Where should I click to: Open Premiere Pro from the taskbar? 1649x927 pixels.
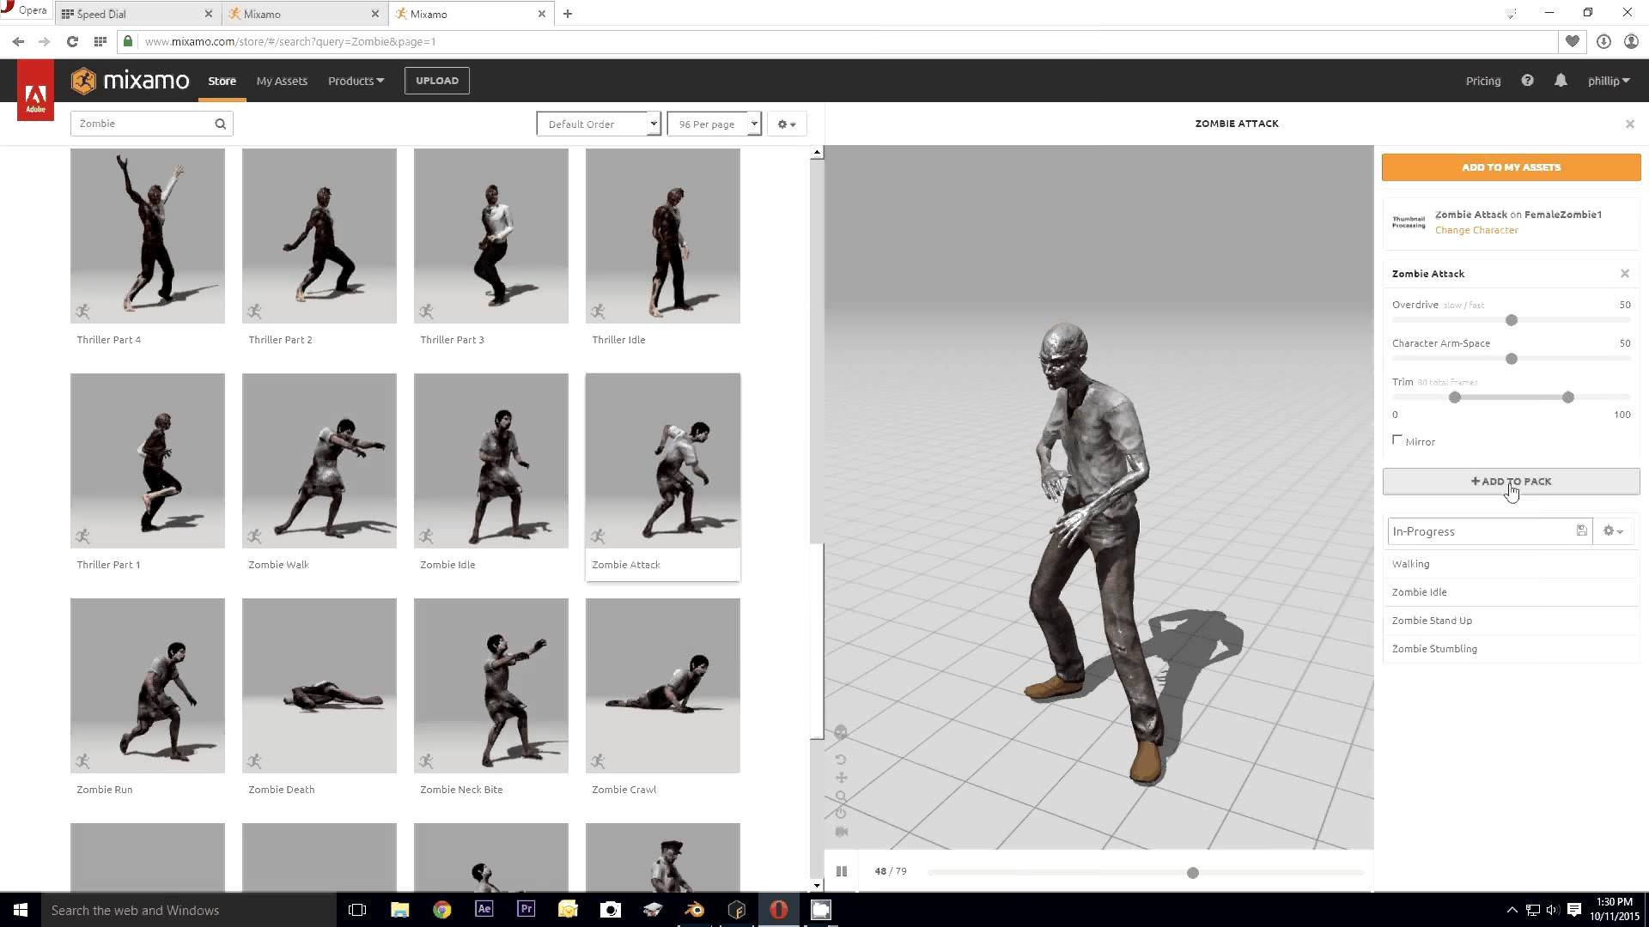[x=526, y=910]
